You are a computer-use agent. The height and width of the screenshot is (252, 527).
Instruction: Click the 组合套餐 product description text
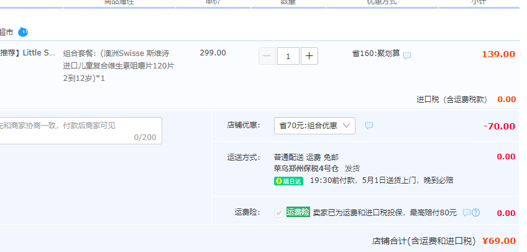point(119,66)
